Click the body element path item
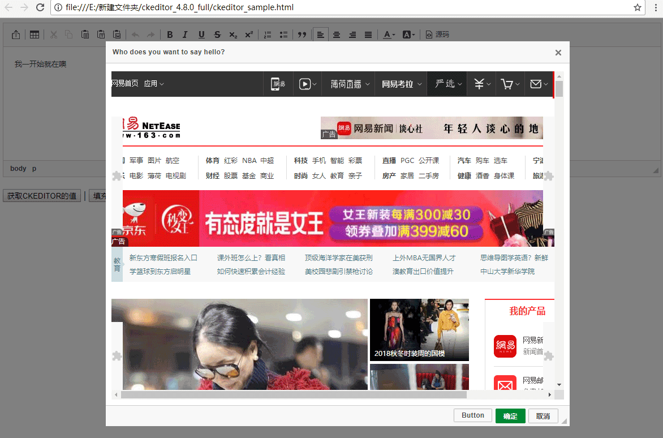This screenshot has height=438, width=663. [x=18, y=168]
